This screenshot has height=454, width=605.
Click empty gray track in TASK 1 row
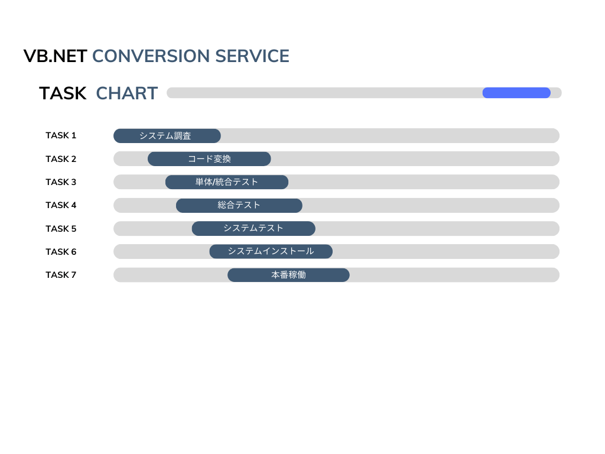pyautogui.click(x=390, y=136)
